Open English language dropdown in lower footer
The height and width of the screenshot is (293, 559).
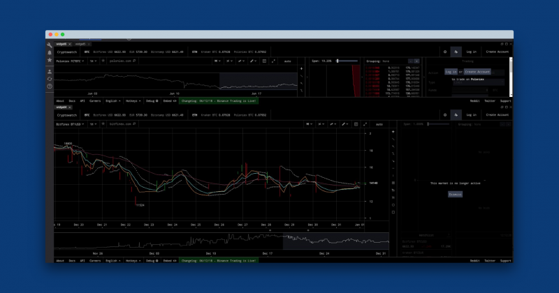(113, 261)
